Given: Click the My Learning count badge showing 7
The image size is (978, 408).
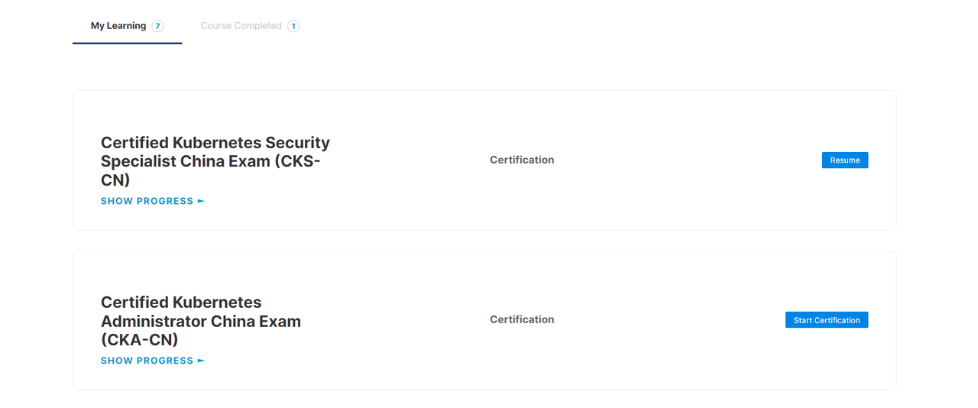Looking at the screenshot, I should pos(158,26).
